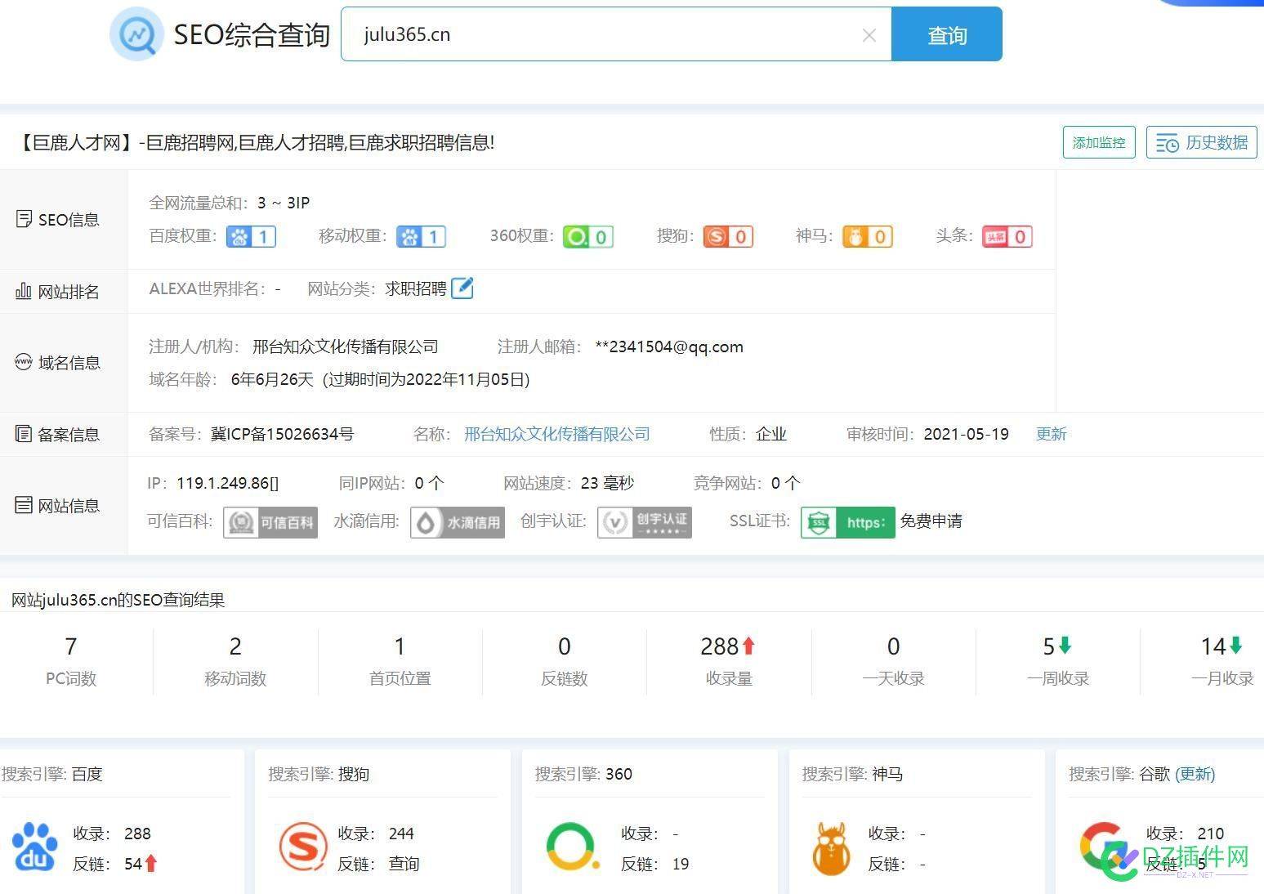This screenshot has width=1264, height=894.
Task: Click Baidu 收录 value 288
Action: pyautogui.click(x=137, y=834)
